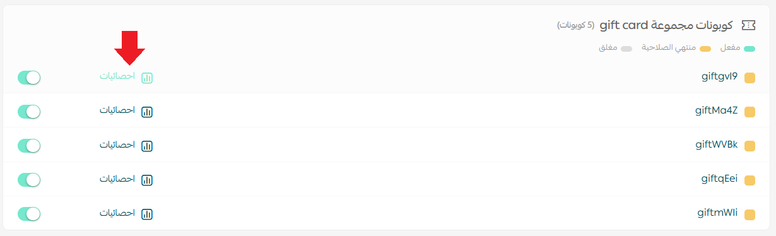The image size is (776, 236).
Task: Select the giftWVBk coupon code
Action: click(717, 145)
